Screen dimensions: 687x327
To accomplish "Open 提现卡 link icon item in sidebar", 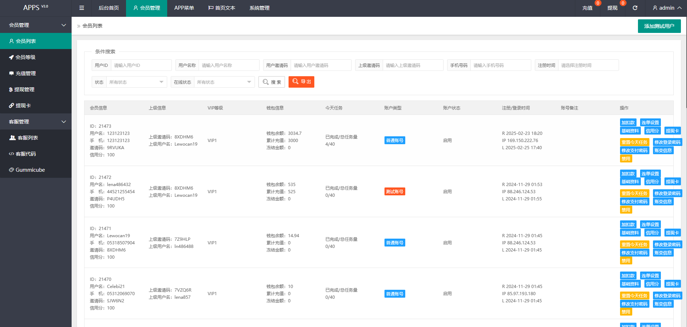I will [23, 106].
